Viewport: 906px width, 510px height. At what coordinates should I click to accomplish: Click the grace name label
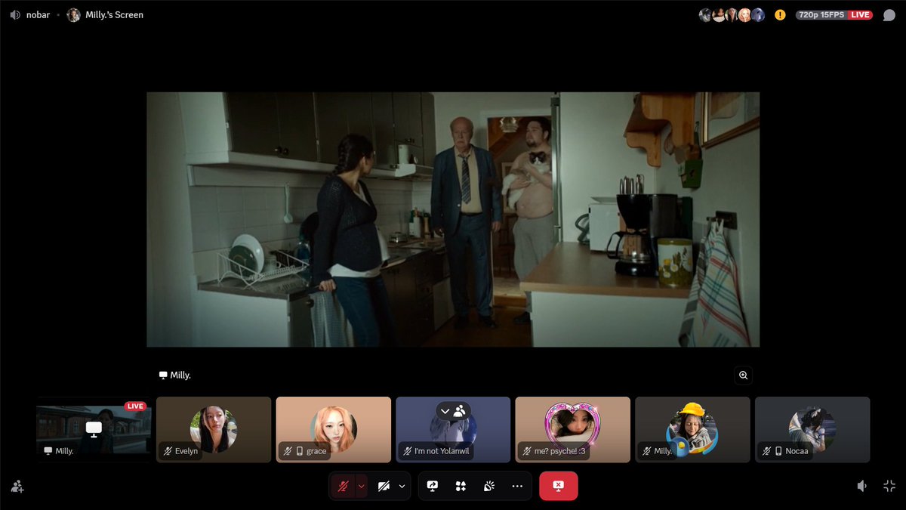[316, 451]
